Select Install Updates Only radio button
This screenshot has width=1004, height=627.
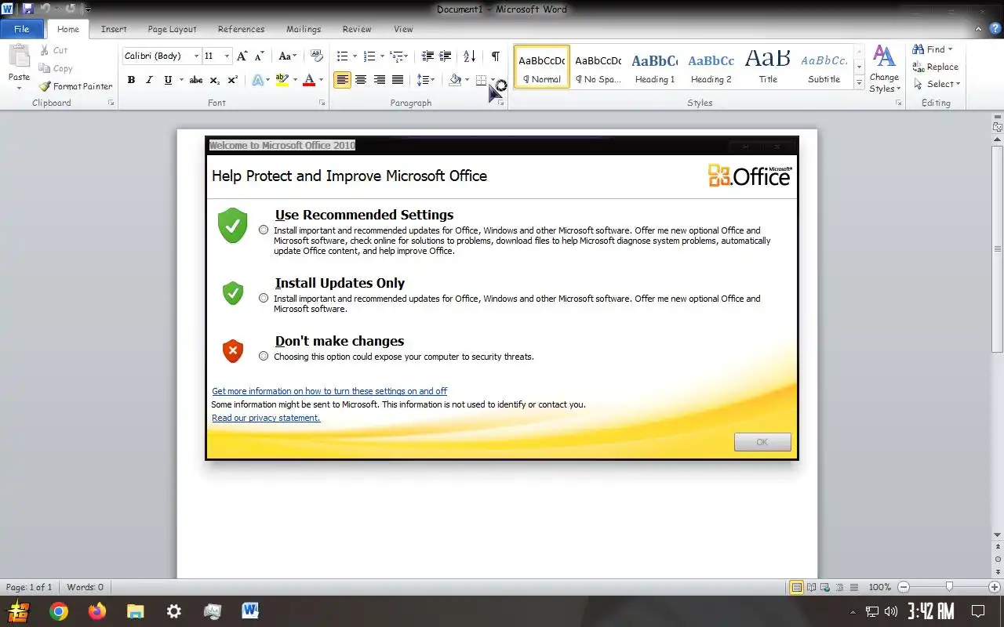click(264, 298)
